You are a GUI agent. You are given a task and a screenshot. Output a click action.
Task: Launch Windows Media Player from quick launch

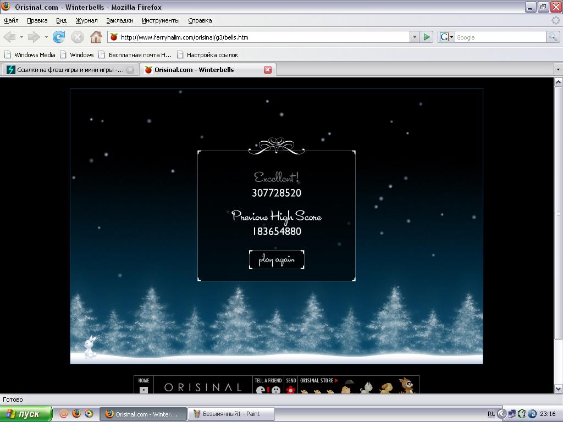pos(89,414)
